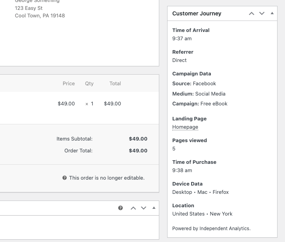Screen dimensions: 285x242
Task: Click 'Desktop • Mac • Firefox' device data
Action: pyautogui.click(x=201, y=192)
